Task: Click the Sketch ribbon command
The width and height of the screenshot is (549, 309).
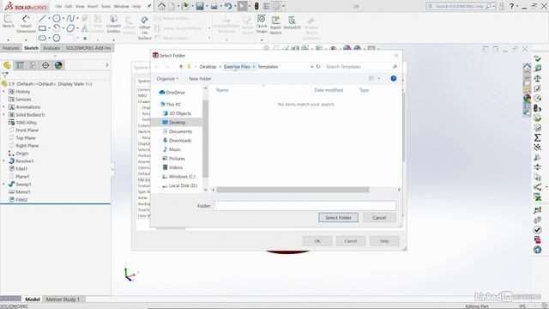Action: tap(8, 21)
